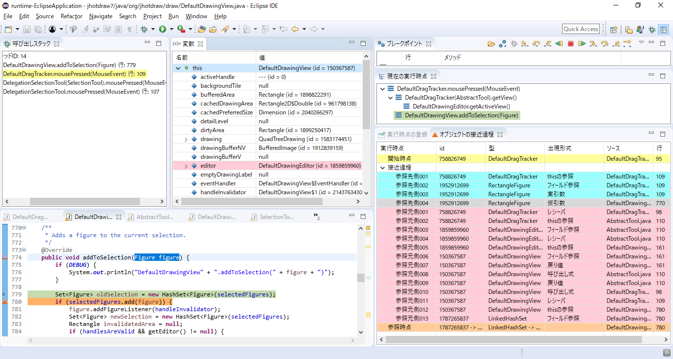The height and width of the screenshot is (359, 673).
Task: Click the 出現形式 column header
Action: pyautogui.click(x=574, y=148)
